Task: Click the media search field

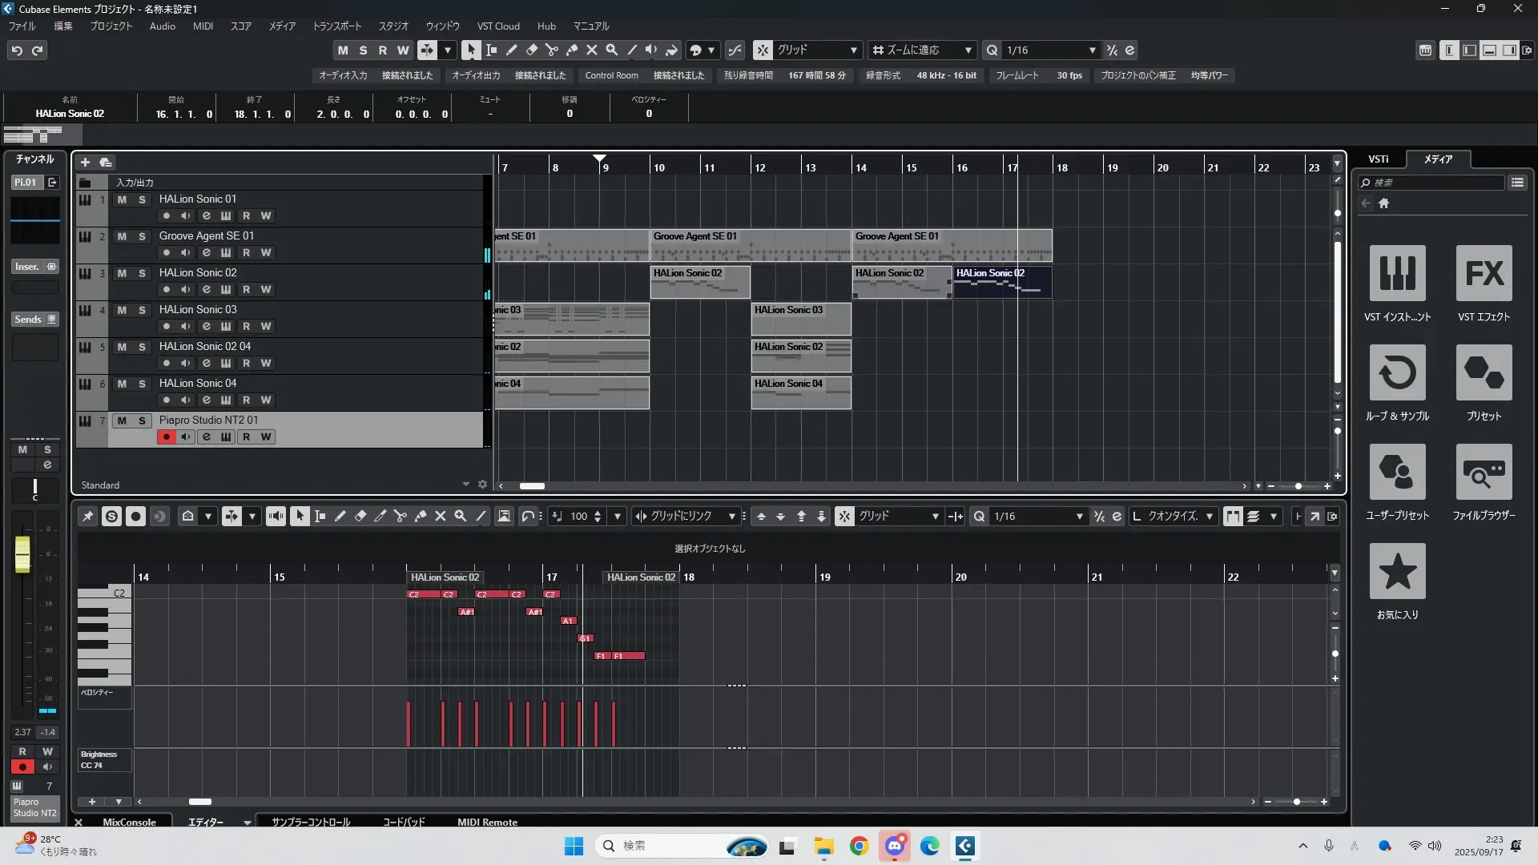Action: pos(1434,183)
